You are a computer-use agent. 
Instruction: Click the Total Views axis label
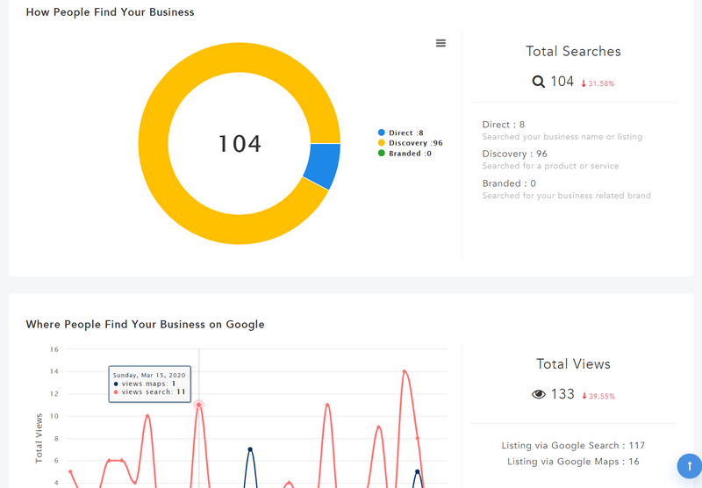point(39,438)
